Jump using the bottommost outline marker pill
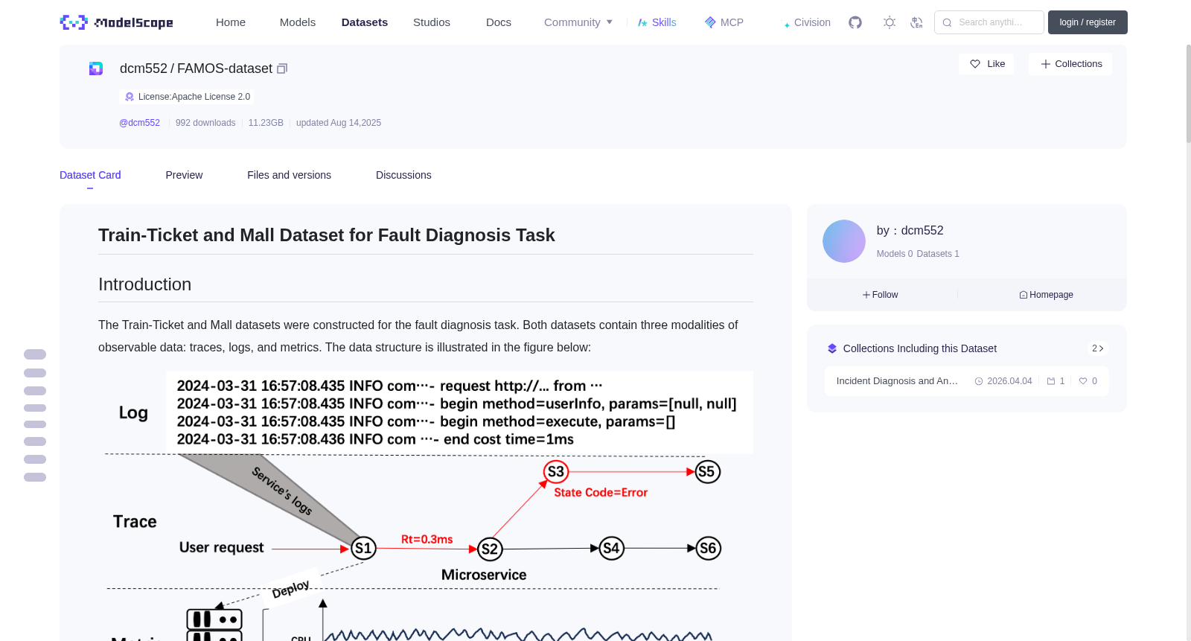Image resolution: width=1191 pixels, height=641 pixels. click(x=35, y=477)
